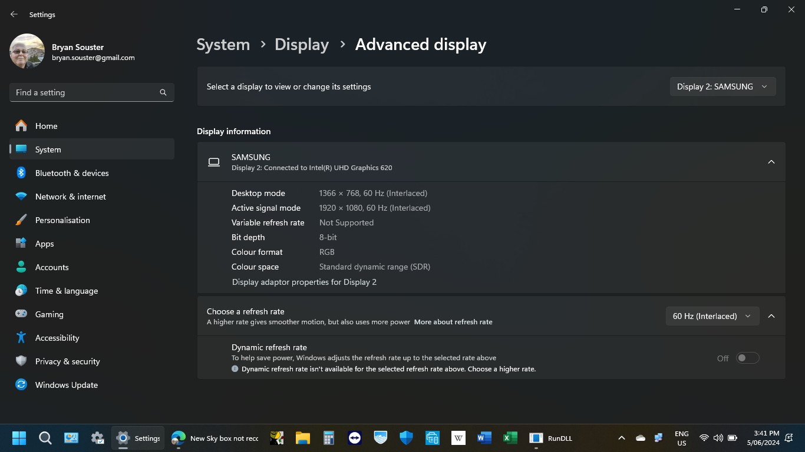
Task: Open the Home settings page
Action: [x=92, y=126]
